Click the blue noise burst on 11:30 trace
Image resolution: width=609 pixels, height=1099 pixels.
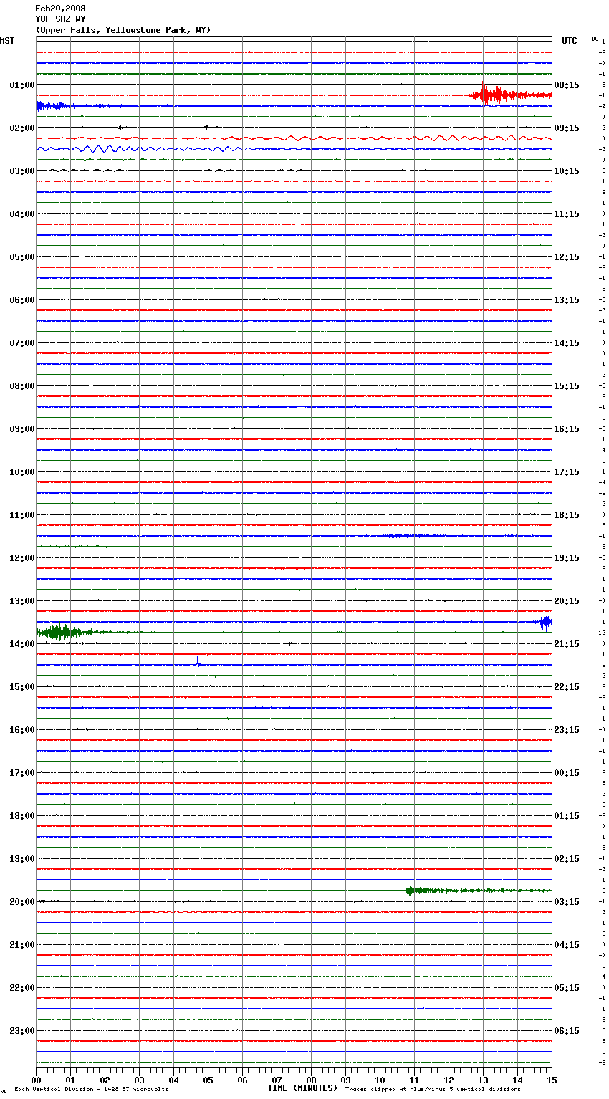416,536
